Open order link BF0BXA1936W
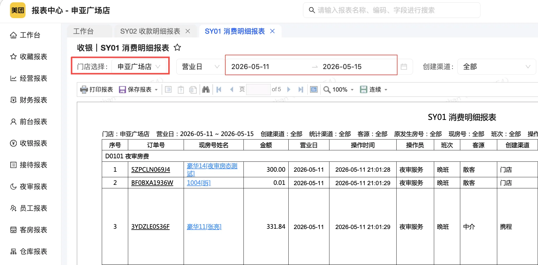This screenshot has width=538, height=265. pyautogui.click(x=152, y=183)
